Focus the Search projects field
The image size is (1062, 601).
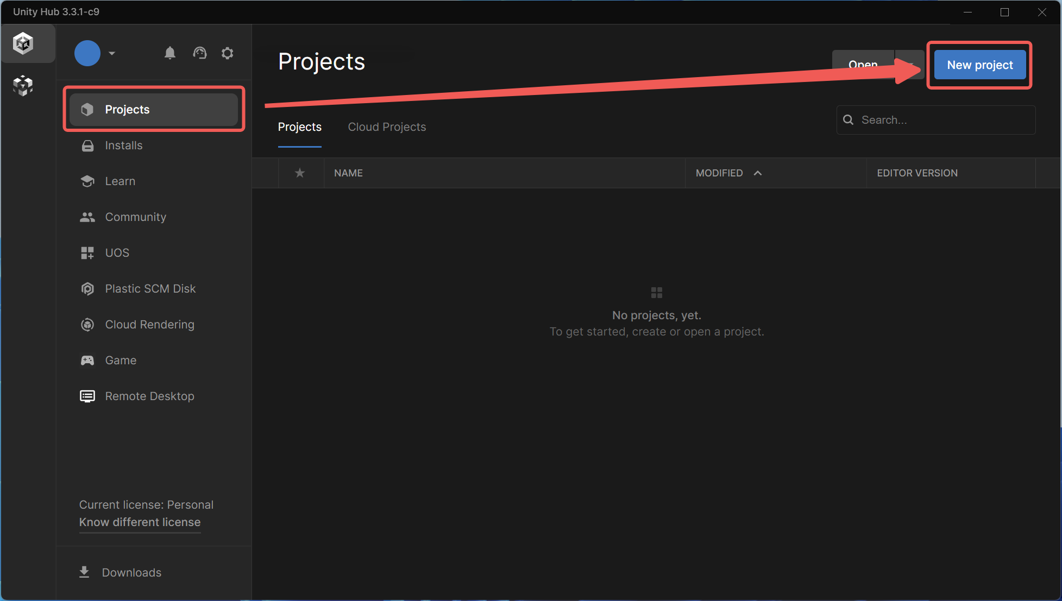pos(936,120)
